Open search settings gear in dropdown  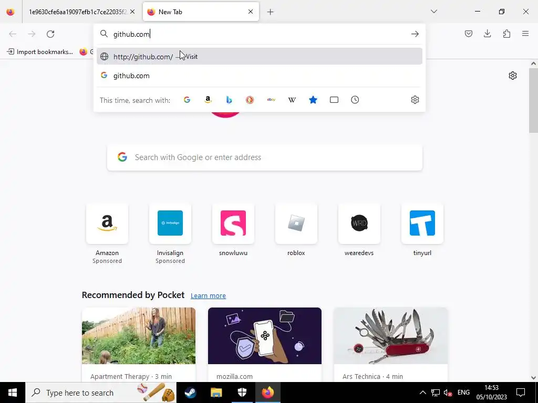pos(415,100)
